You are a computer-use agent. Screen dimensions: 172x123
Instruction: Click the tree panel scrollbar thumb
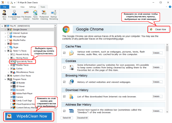(55, 36)
